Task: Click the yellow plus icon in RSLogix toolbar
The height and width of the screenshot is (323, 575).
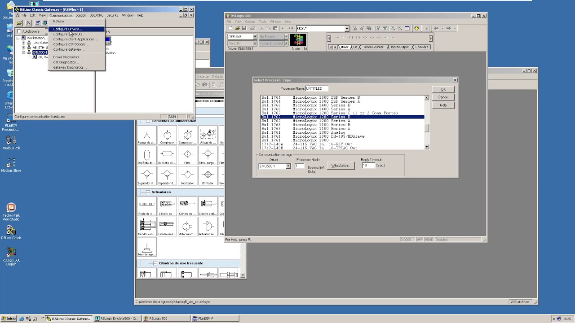Action: click(x=416, y=28)
